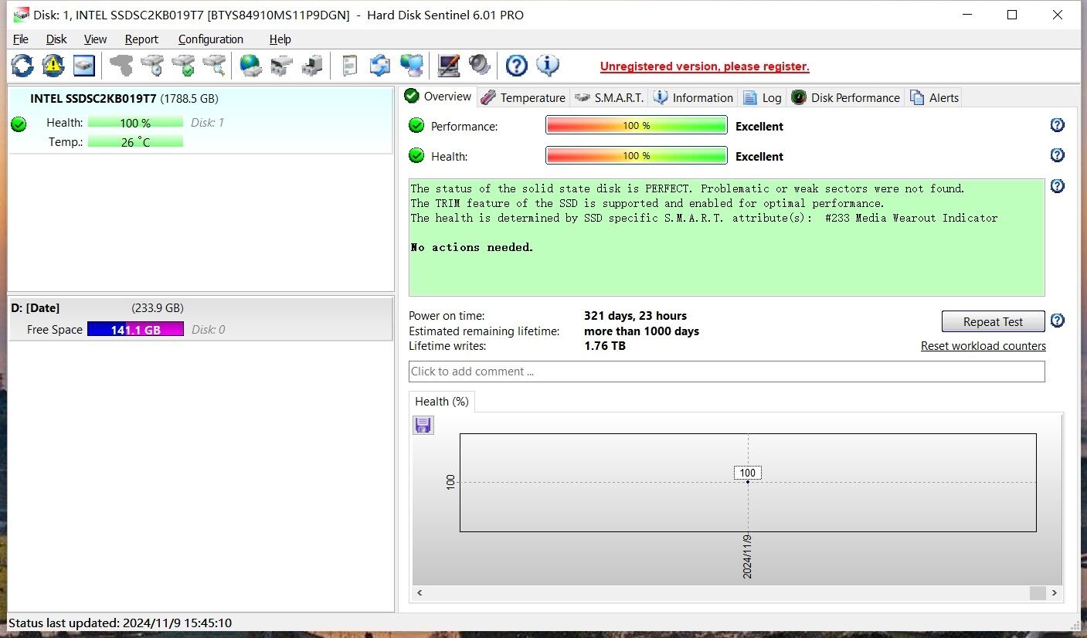The image size is (1087, 638).
Task: Open the Disk menu
Action: pyautogui.click(x=56, y=39)
